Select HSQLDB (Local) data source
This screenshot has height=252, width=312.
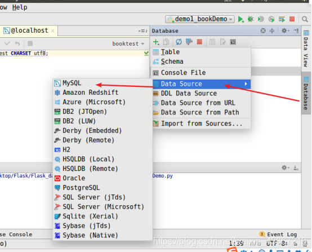102,159
